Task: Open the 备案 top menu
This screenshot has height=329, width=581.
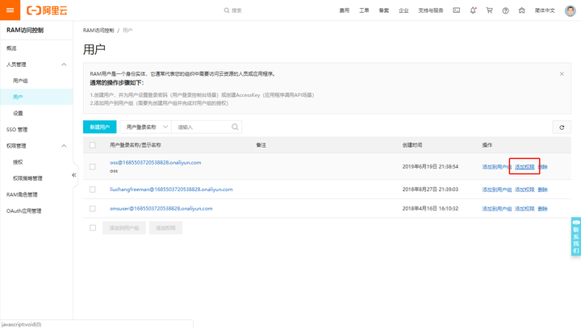Action: pos(384,10)
